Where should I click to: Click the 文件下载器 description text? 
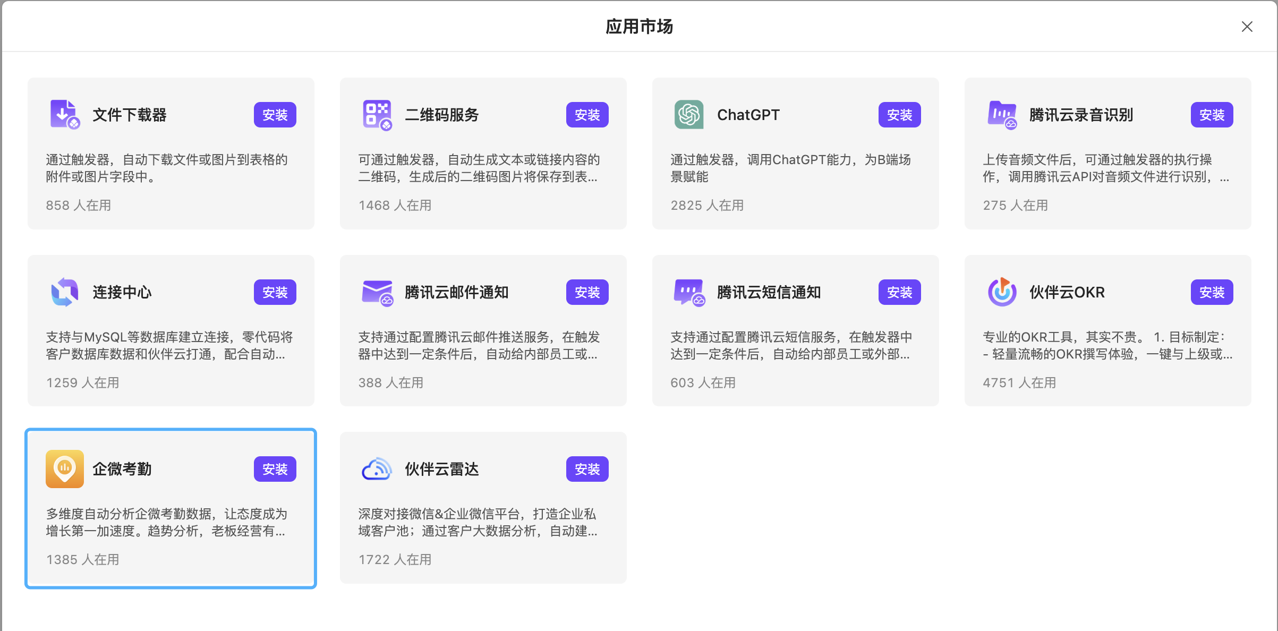tap(167, 168)
